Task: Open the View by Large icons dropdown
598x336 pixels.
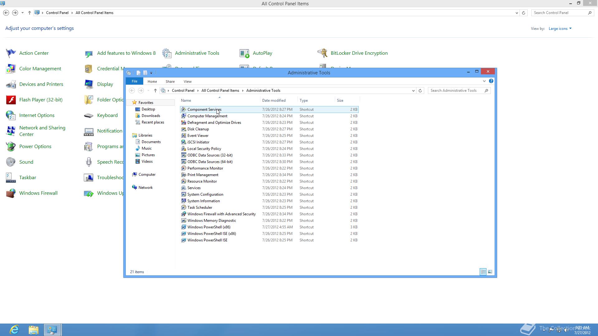Action: coord(560,29)
